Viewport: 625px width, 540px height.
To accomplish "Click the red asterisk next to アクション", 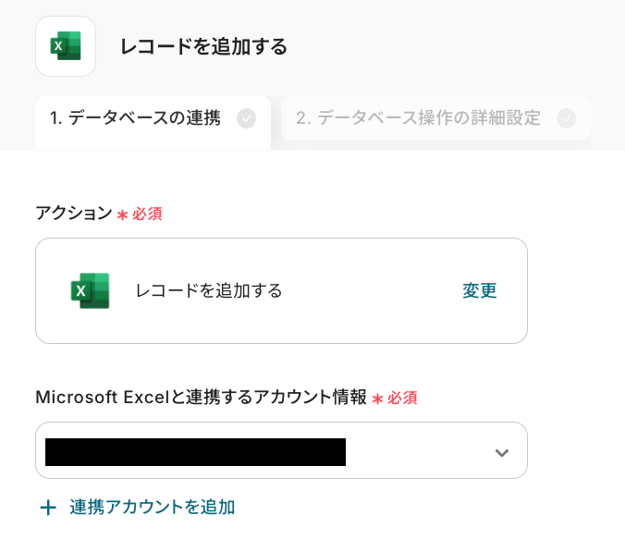I will (x=121, y=215).
